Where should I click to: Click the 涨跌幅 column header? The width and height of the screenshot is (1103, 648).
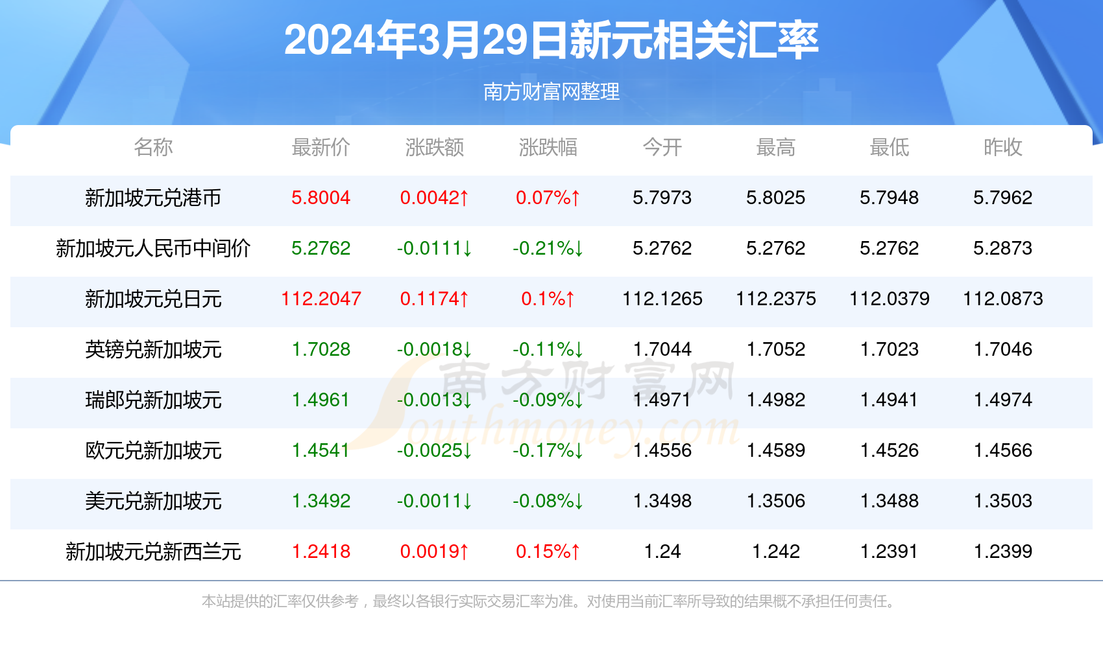548,147
